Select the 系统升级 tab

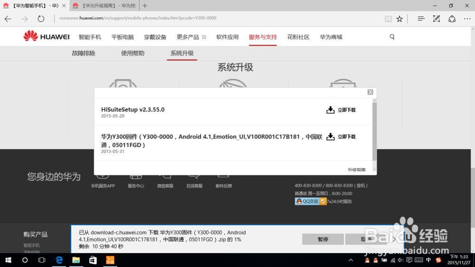point(182,53)
